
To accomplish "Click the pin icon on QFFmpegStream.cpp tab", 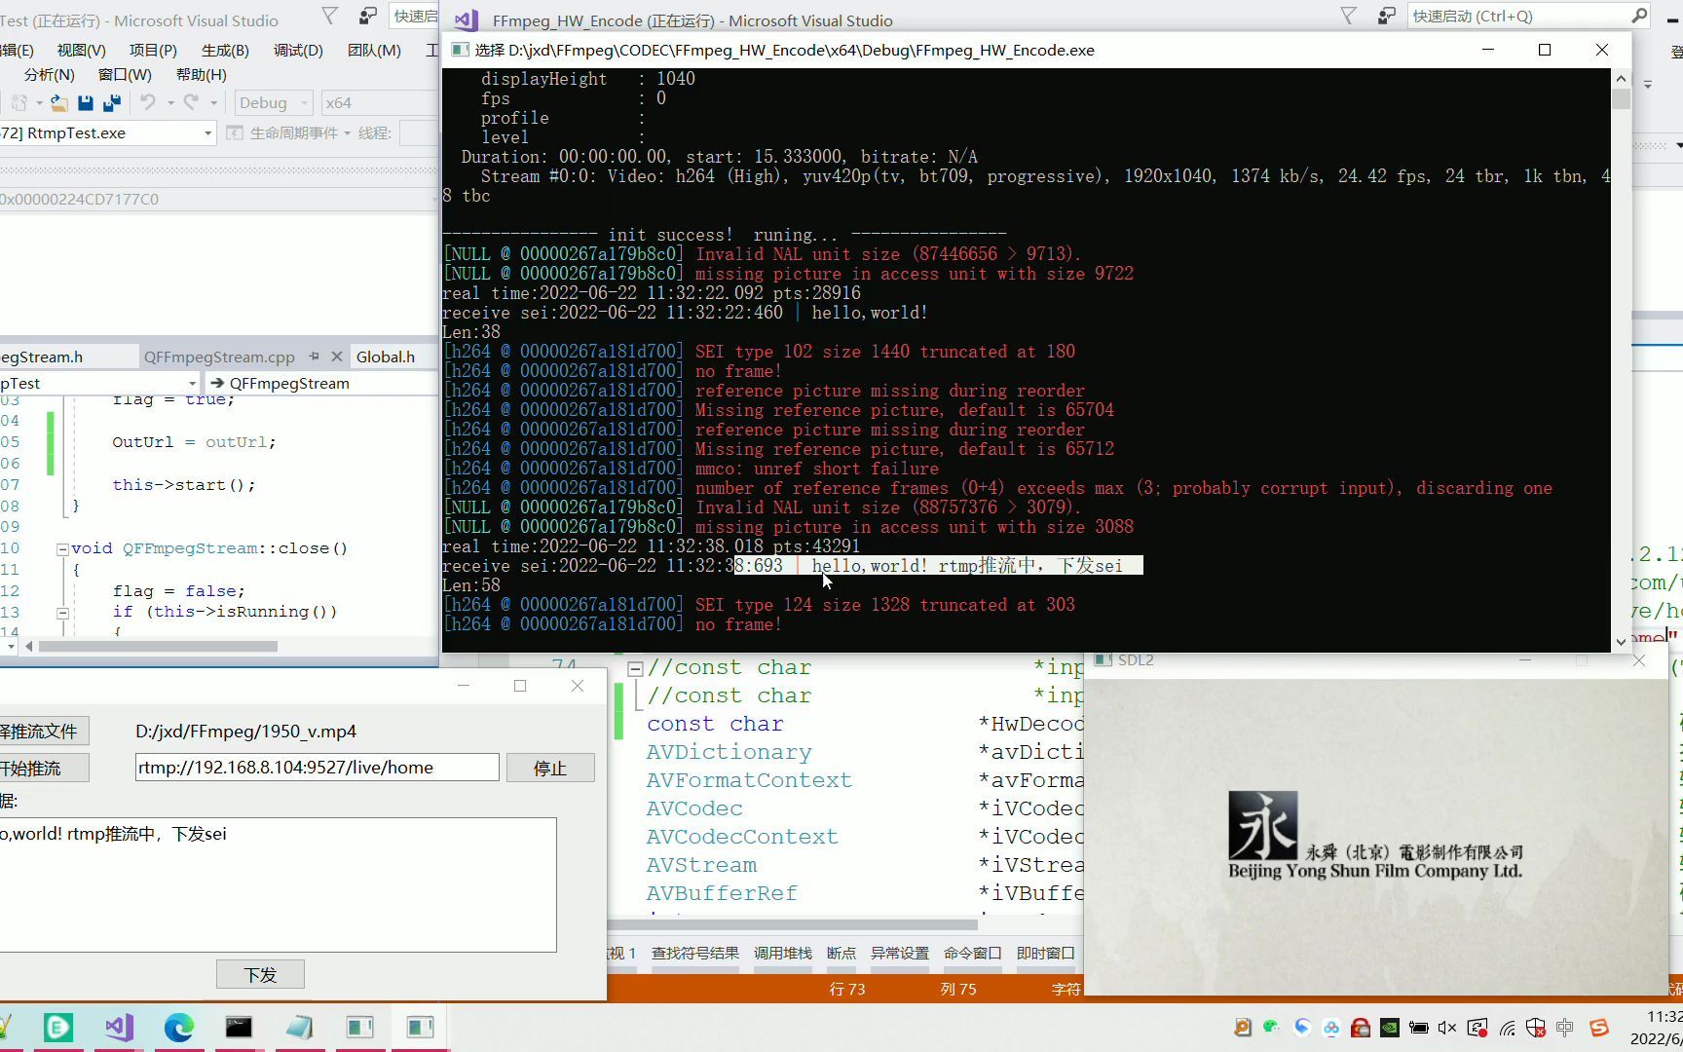I will (314, 357).
